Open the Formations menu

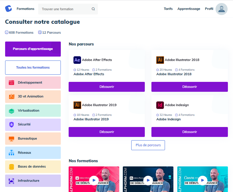(25, 9)
